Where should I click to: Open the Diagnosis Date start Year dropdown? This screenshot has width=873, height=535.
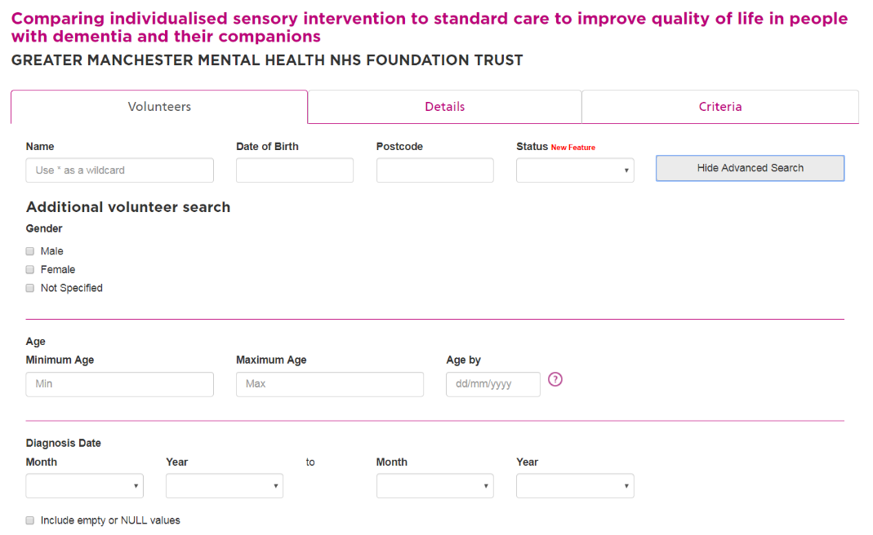(x=225, y=486)
